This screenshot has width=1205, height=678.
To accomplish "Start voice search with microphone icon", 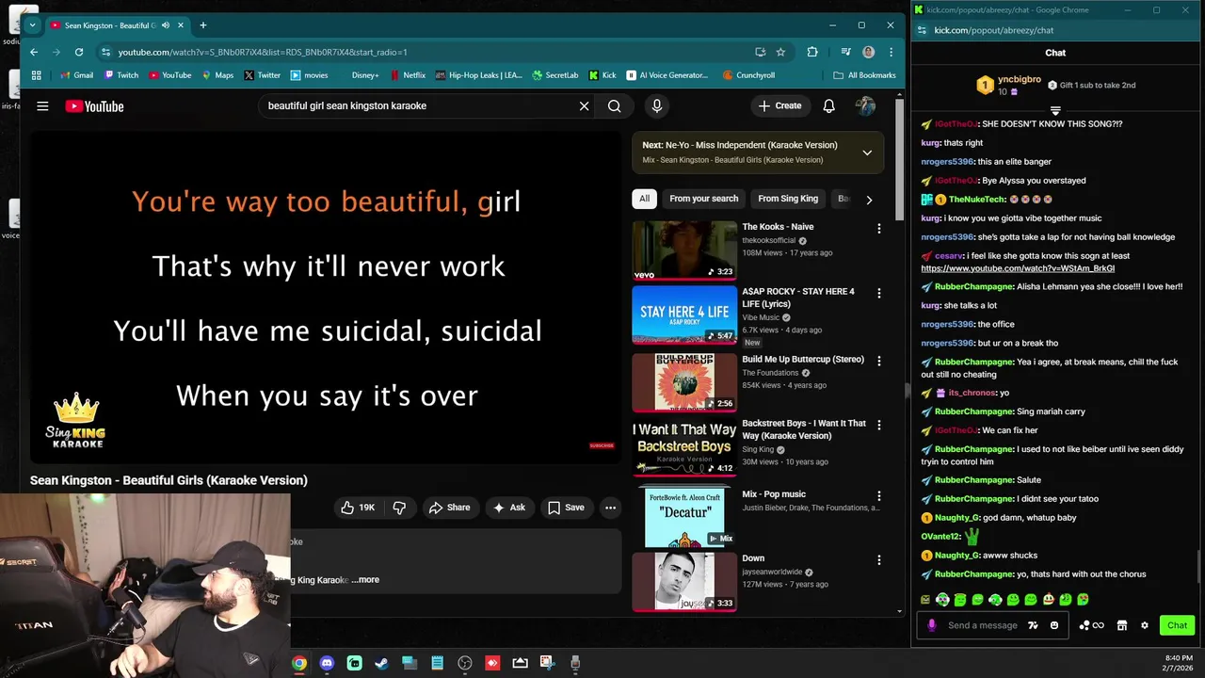I will [657, 106].
